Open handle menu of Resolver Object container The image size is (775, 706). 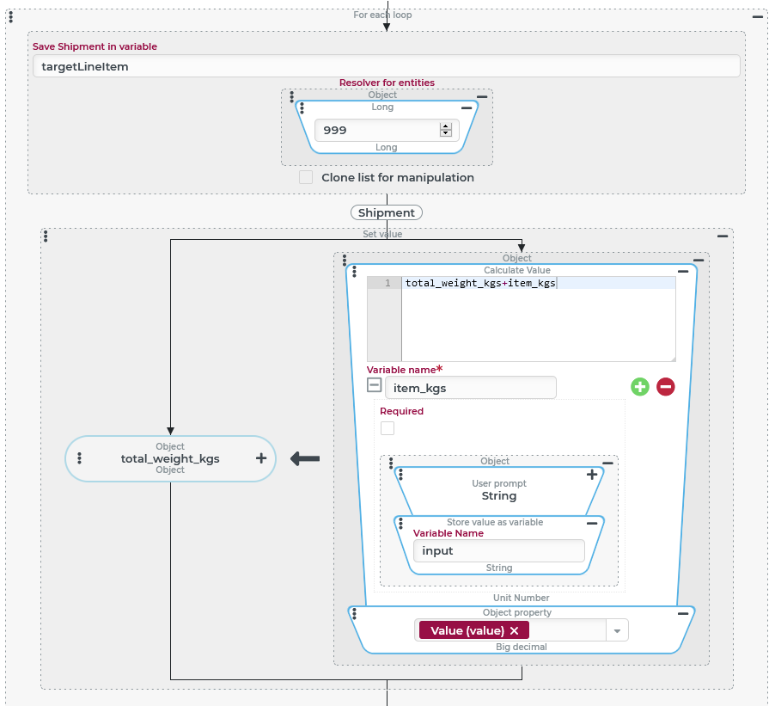(291, 97)
